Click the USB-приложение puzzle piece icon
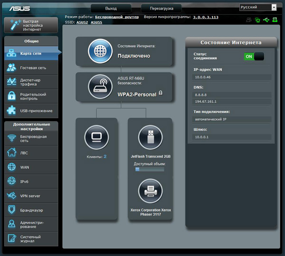 (11, 110)
